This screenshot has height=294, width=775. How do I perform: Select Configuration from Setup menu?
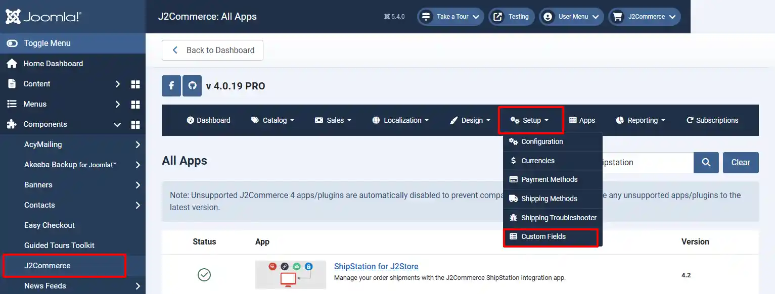coord(553,141)
